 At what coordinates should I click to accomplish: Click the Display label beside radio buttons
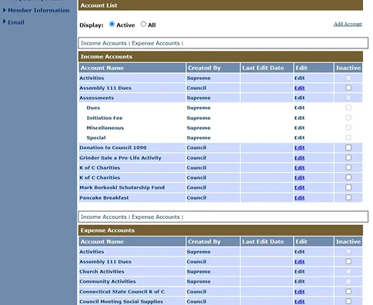tap(92, 25)
